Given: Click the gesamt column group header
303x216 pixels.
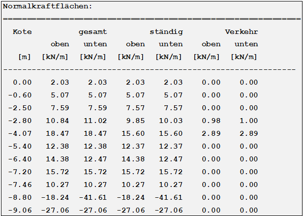Looking at the screenshot, I should pos(93,32).
